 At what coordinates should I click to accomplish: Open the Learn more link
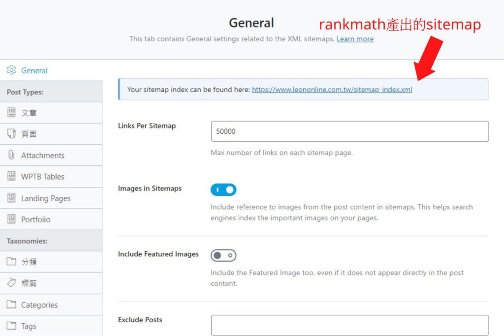coord(354,39)
